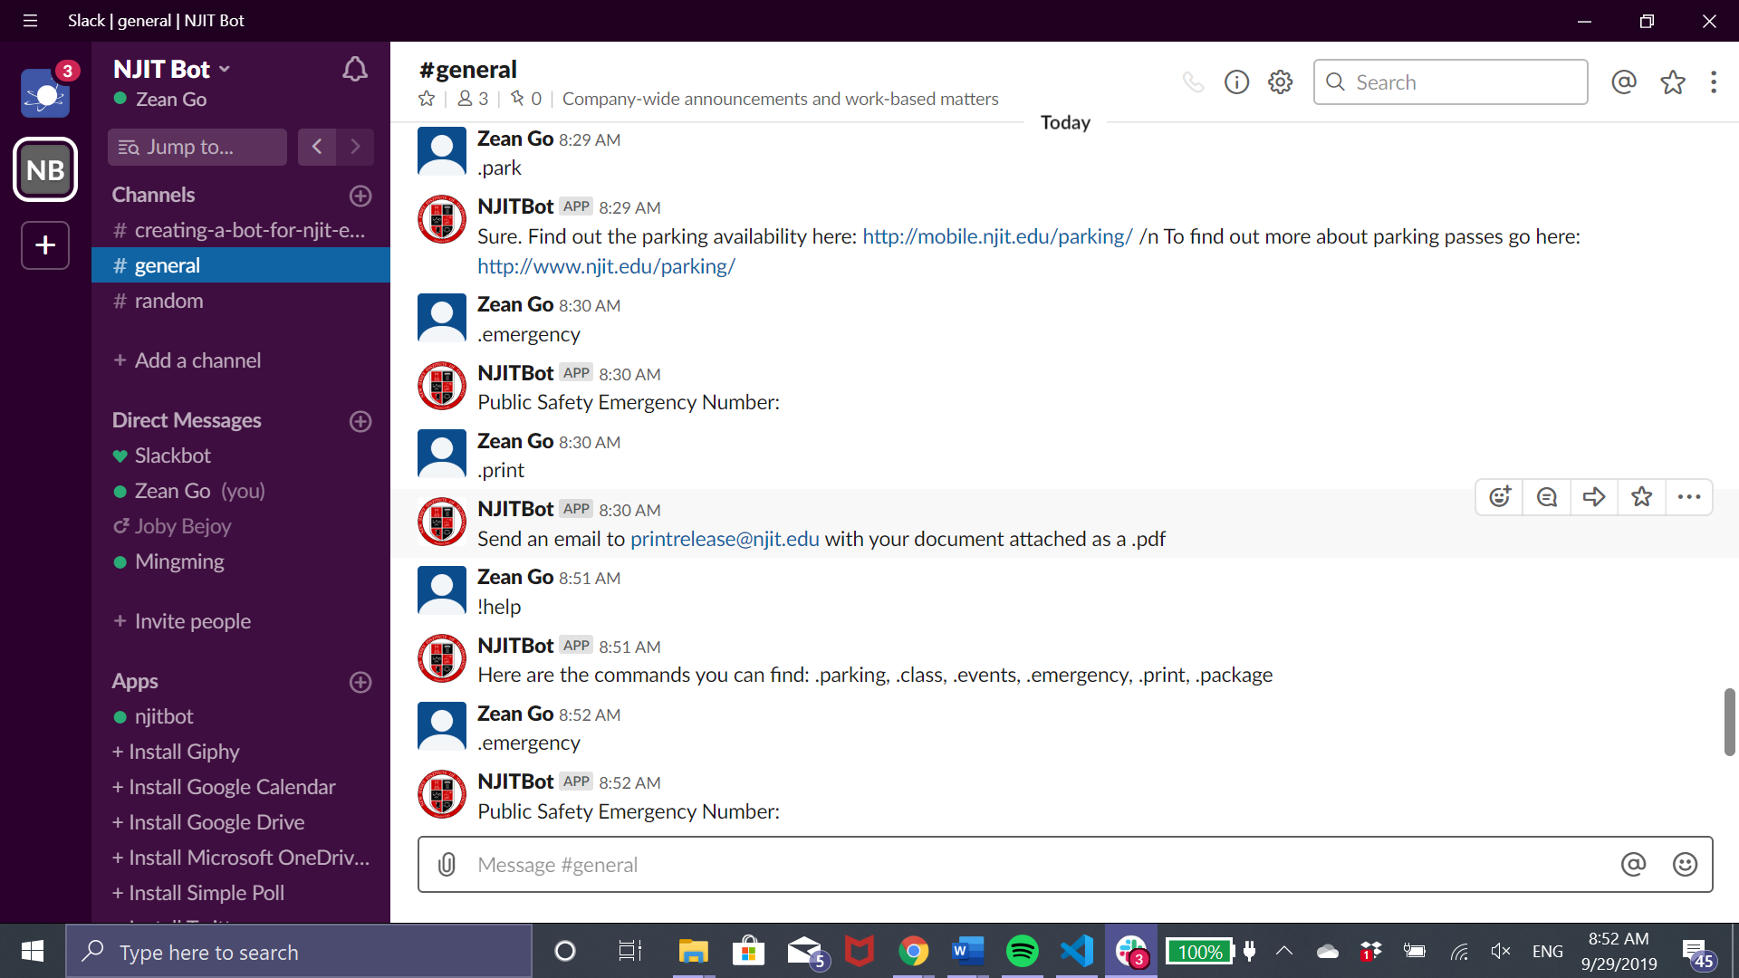
Task: Show channel details info icon
Action: coord(1236,82)
